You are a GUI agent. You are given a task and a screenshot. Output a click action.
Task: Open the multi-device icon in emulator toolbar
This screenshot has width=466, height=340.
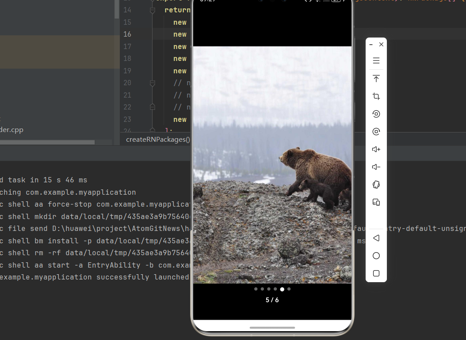(x=376, y=202)
